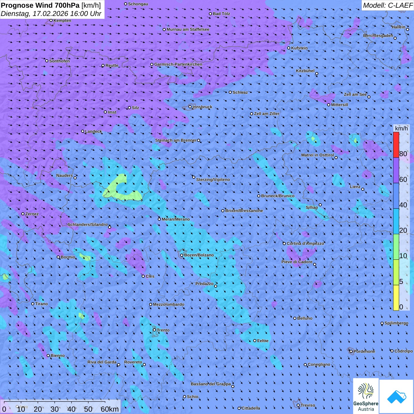Screen dimensions: 414x414
Task: Click the green 10-20 km/h legend color
Action: 396,247
